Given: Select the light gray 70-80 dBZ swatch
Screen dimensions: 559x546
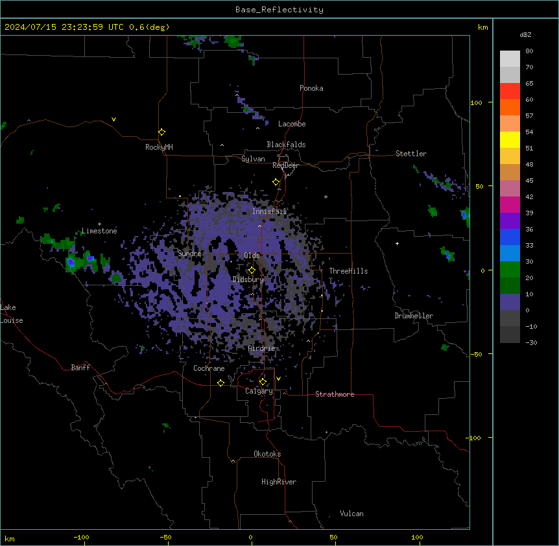Looking at the screenshot, I should pyautogui.click(x=510, y=59).
